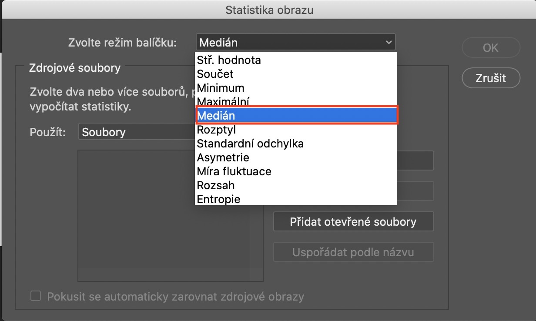Image resolution: width=536 pixels, height=321 pixels.
Task: Select Standardní odchylka mode
Action: coord(250,144)
